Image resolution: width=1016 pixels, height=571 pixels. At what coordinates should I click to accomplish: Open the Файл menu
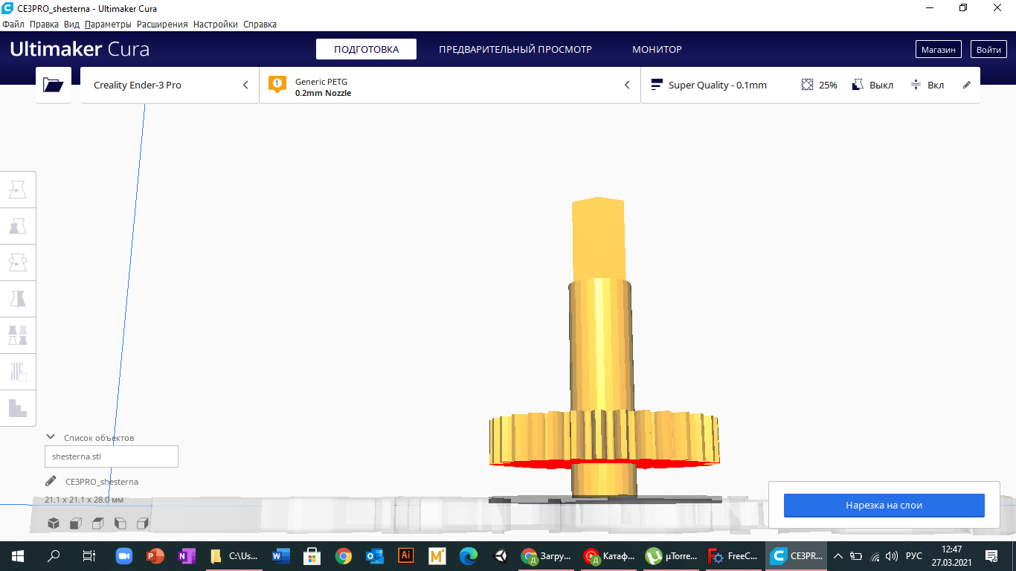coord(13,24)
